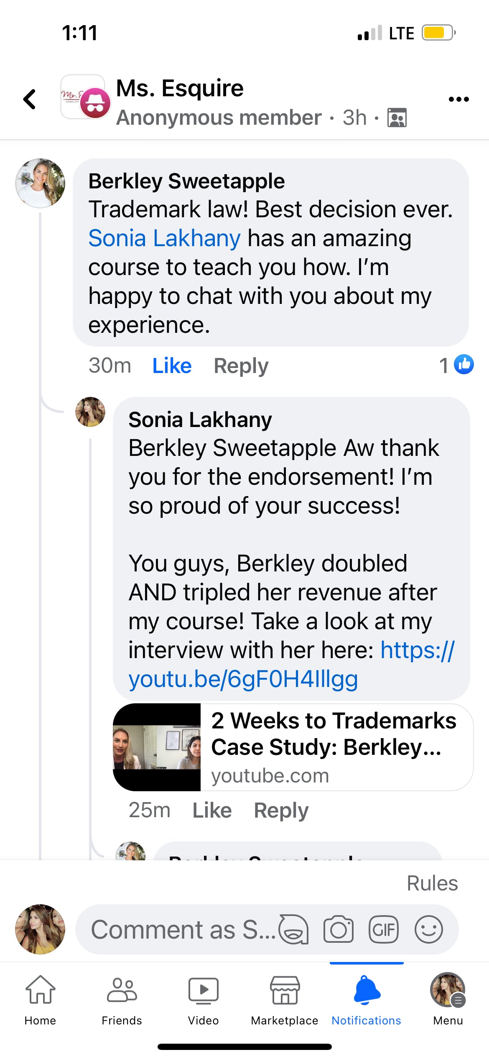
Task: Like Berkley Sweetapple's comment
Action: pyautogui.click(x=171, y=365)
